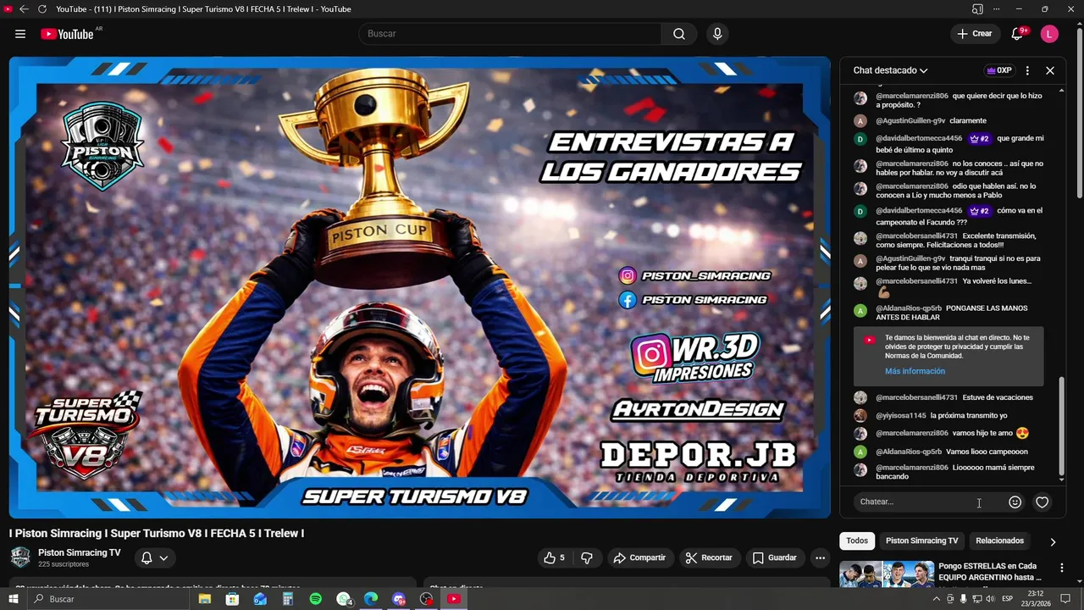The width and height of the screenshot is (1084, 610).
Task: Open the notifications bell
Action: click(1017, 34)
